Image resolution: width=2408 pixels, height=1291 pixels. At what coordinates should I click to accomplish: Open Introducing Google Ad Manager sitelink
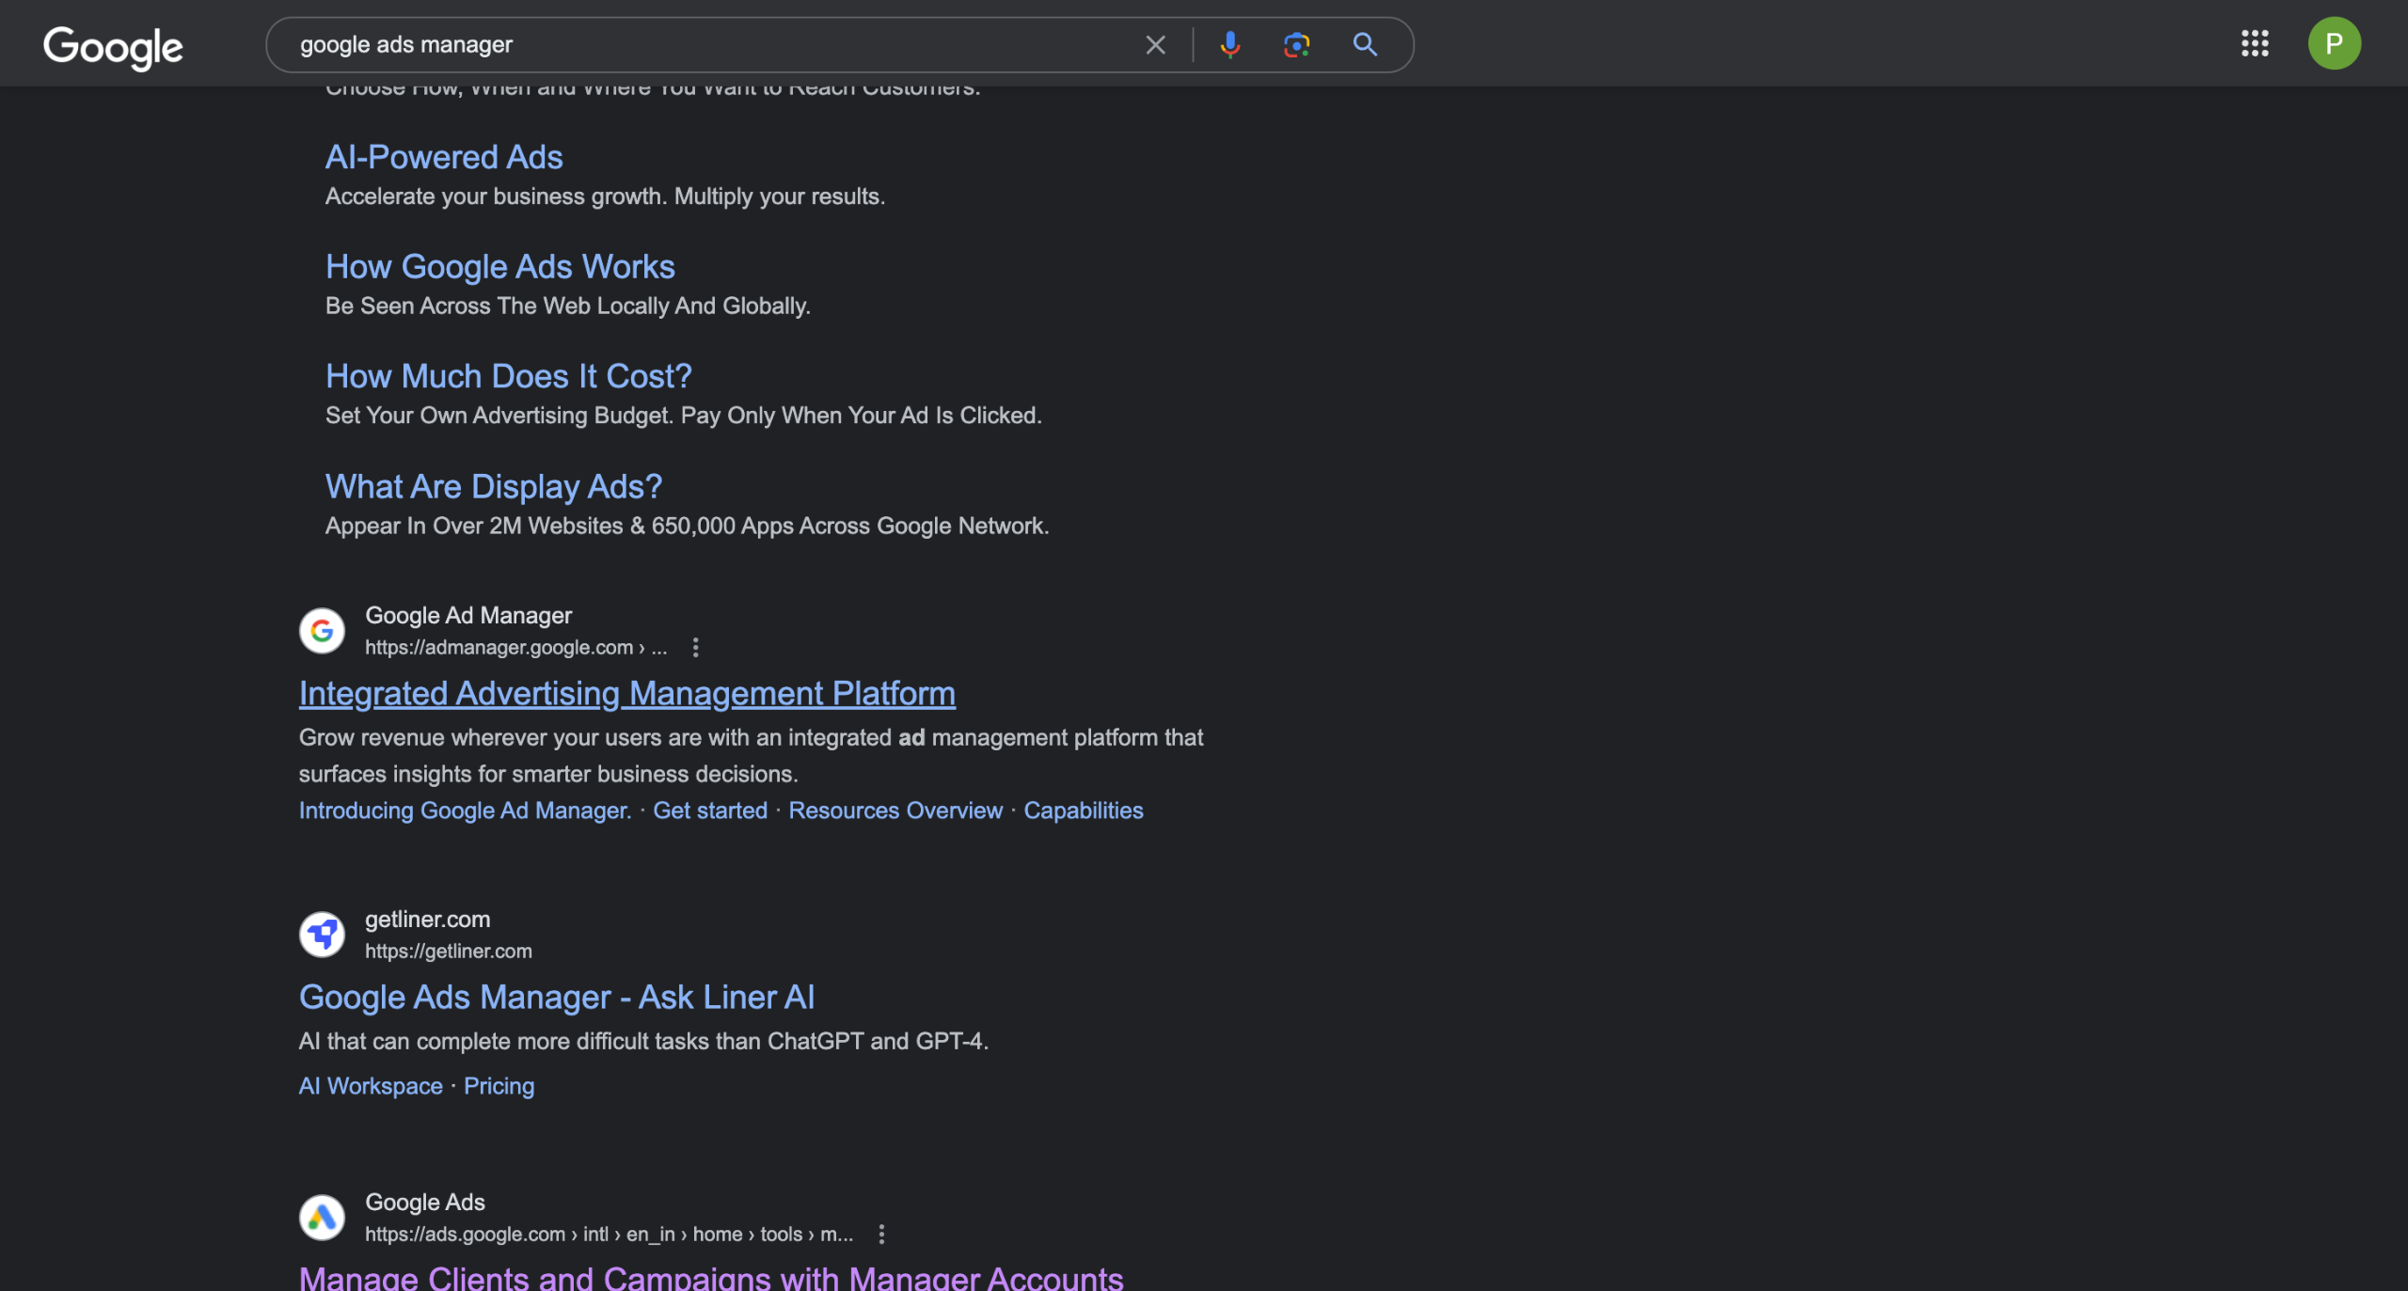pyautogui.click(x=465, y=811)
